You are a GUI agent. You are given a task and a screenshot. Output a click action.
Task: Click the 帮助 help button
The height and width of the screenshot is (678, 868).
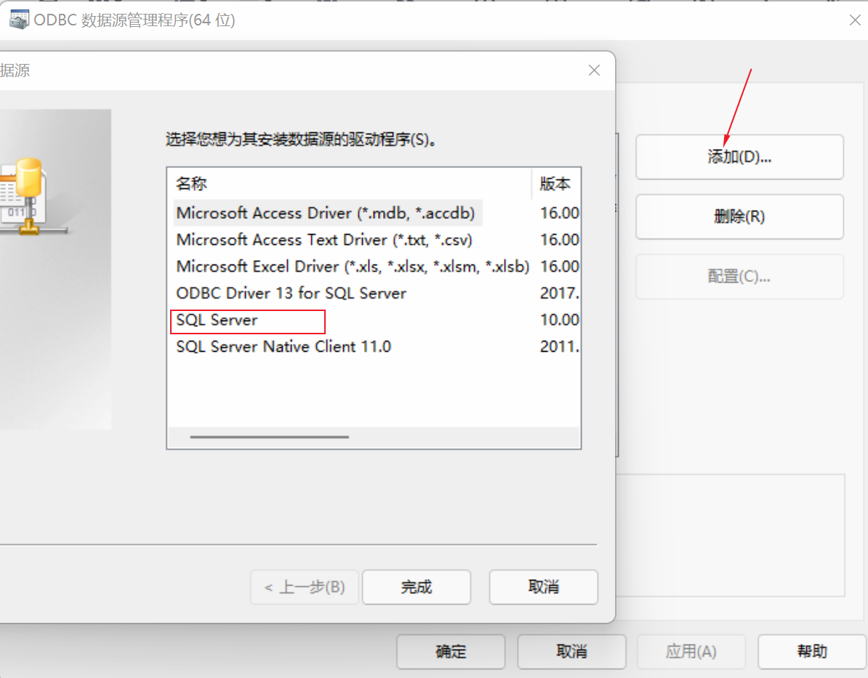[811, 651]
